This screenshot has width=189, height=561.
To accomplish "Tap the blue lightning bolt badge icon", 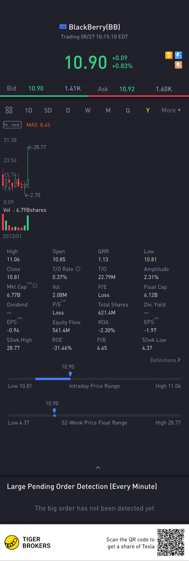I will [178, 55].
